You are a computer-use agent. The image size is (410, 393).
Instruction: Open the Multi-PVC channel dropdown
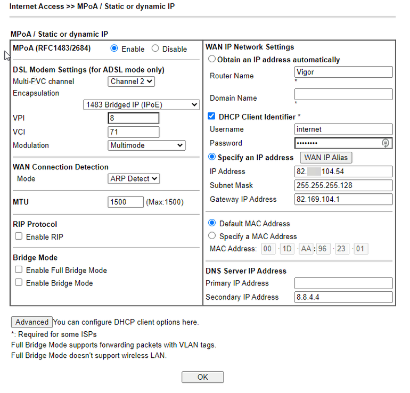131,81
